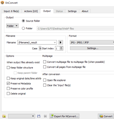Click the Convert button
Image resolution: width=114 pixels, height=119 pixels.
(106, 116)
